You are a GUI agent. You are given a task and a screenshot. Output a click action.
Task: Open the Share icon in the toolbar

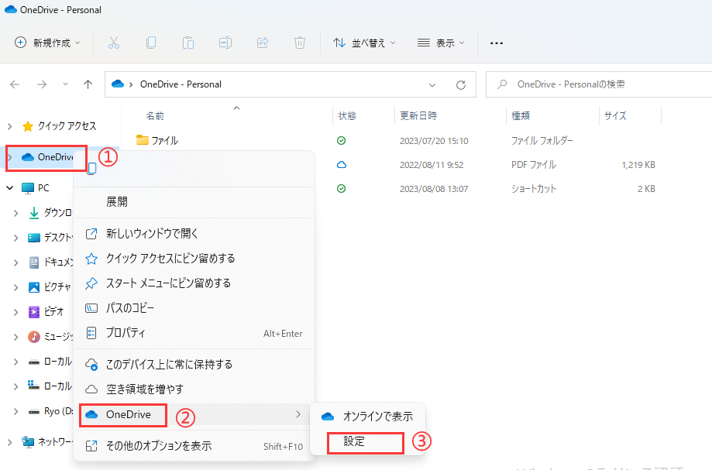(x=263, y=43)
